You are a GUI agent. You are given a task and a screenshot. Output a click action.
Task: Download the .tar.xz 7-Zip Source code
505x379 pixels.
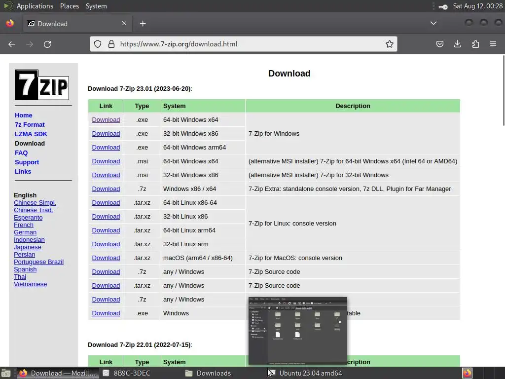pyautogui.click(x=106, y=286)
